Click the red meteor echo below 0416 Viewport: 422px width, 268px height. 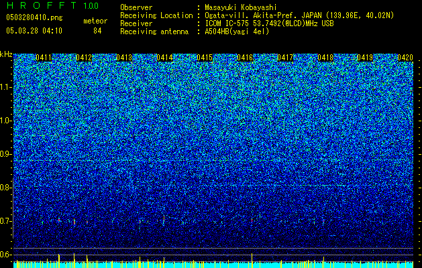click(x=252, y=220)
